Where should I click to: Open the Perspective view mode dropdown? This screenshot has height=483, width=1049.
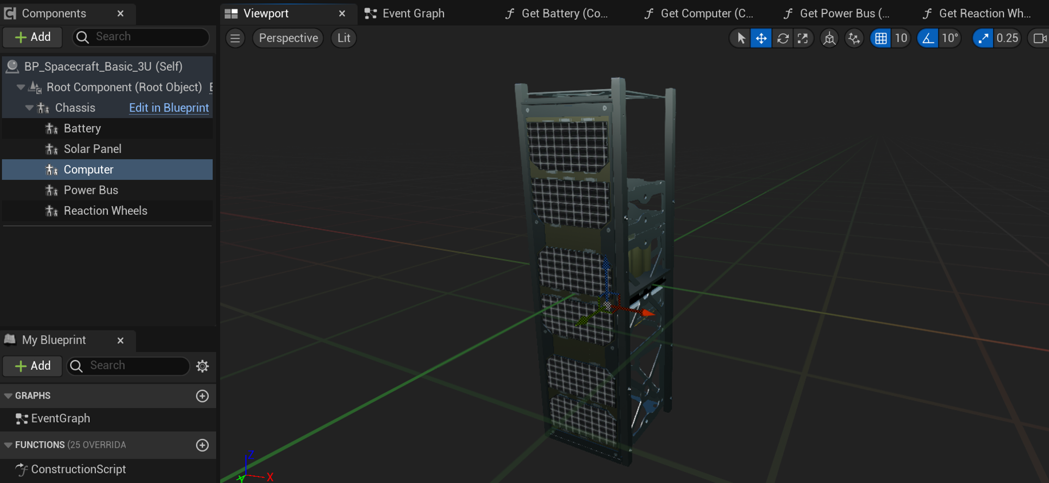(x=288, y=38)
